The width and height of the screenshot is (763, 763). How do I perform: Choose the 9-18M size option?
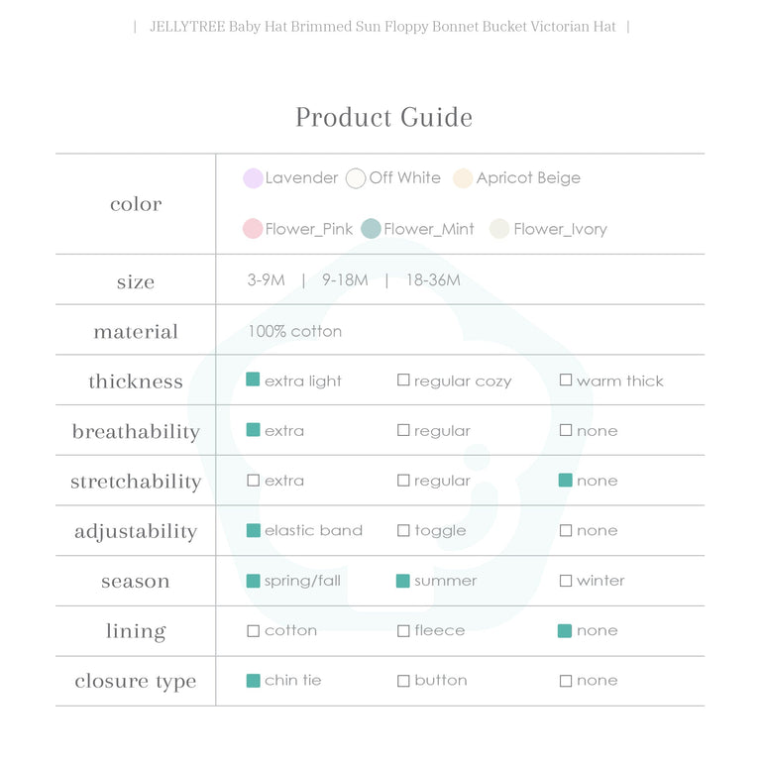coord(345,280)
